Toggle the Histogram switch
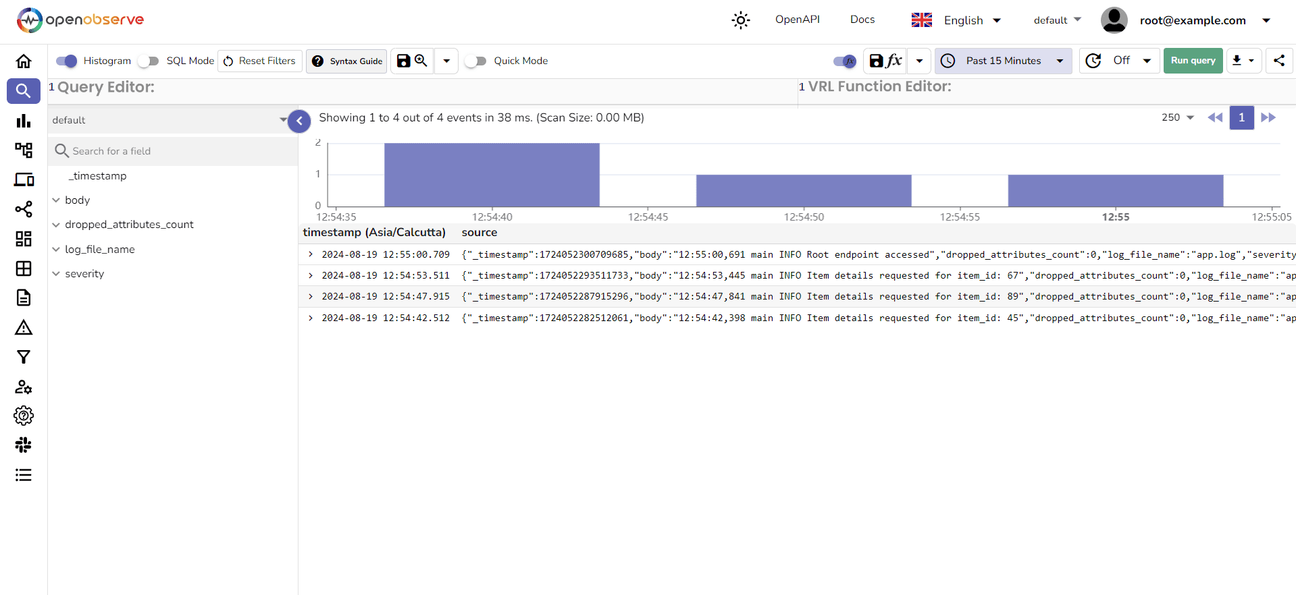This screenshot has width=1296, height=595. click(67, 61)
